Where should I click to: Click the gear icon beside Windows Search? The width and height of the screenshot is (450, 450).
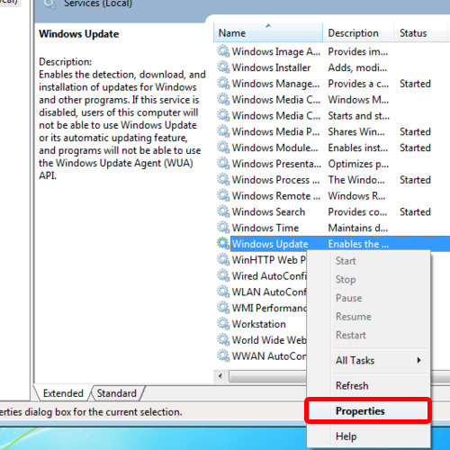[223, 211]
